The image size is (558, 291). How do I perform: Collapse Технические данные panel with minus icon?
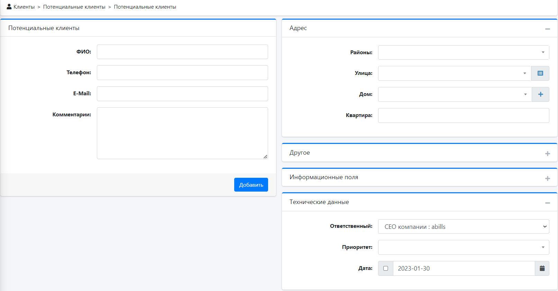pyautogui.click(x=547, y=203)
